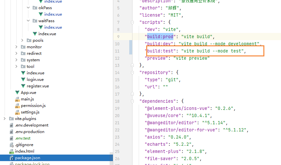Click "license" key on line 6
The height and width of the screenshot is (165, 281).
pyautogui.click(x=151, y=15)
